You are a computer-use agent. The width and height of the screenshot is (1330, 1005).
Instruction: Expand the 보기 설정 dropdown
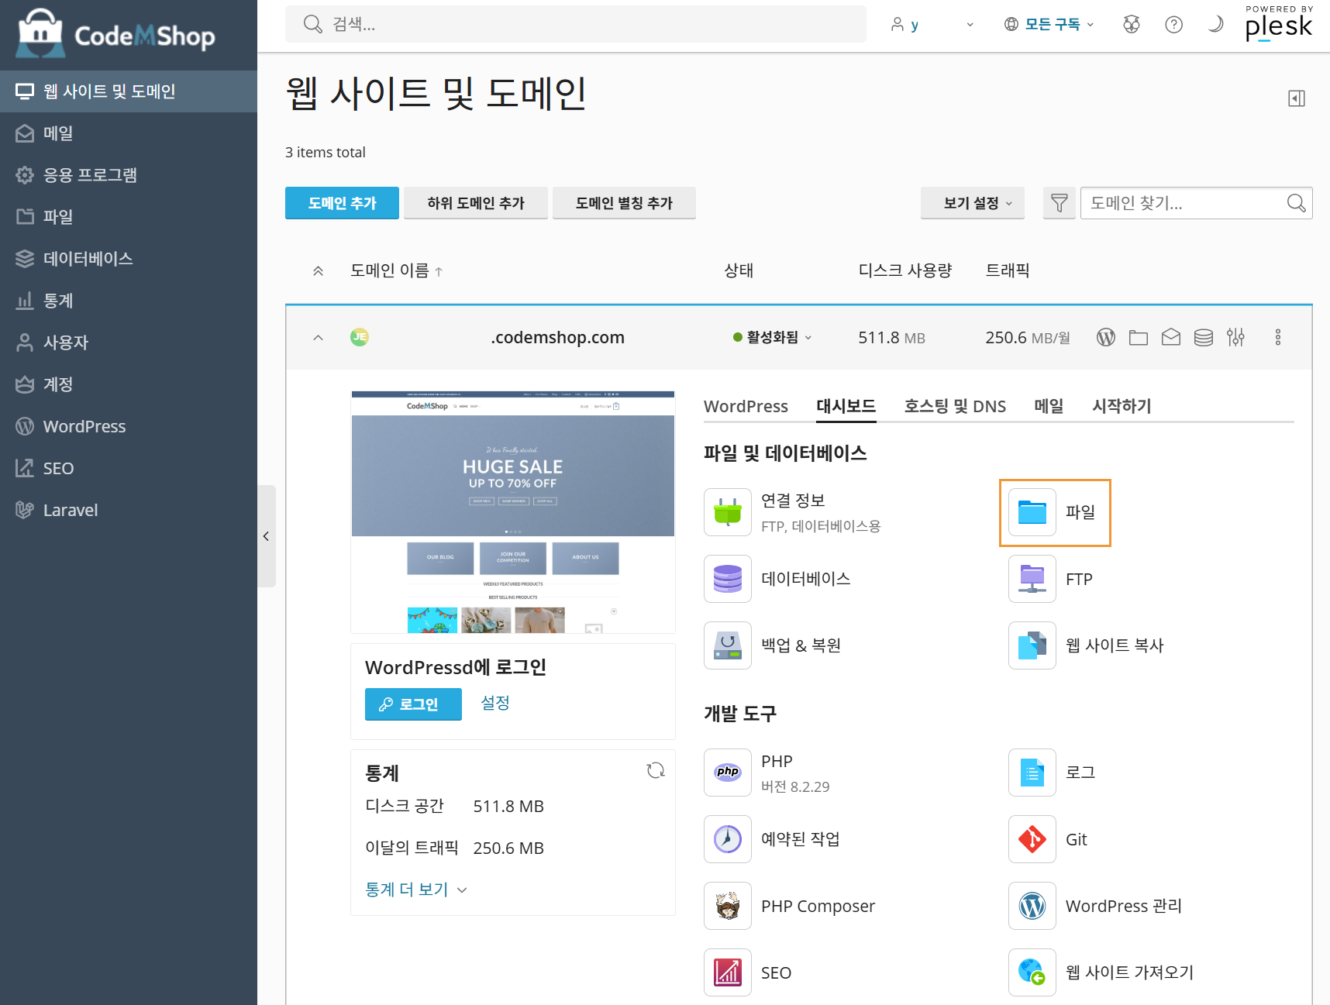973,203
